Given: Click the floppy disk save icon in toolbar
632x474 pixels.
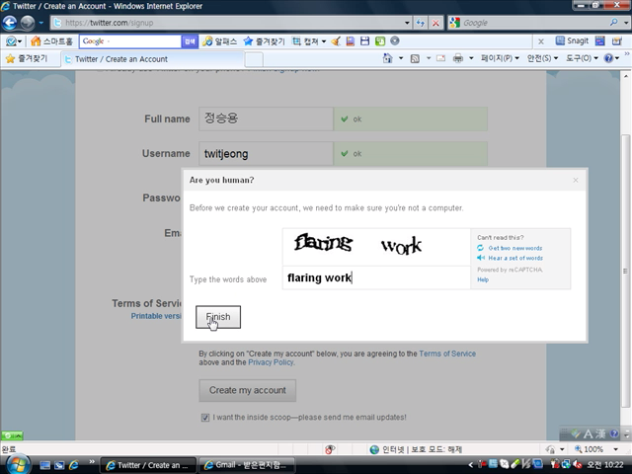Looking at the screenshot, I should coord(364,40).
